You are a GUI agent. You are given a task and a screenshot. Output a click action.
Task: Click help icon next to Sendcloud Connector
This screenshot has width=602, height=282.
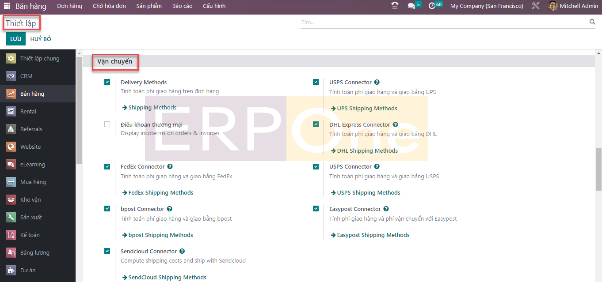coord(182,252)
